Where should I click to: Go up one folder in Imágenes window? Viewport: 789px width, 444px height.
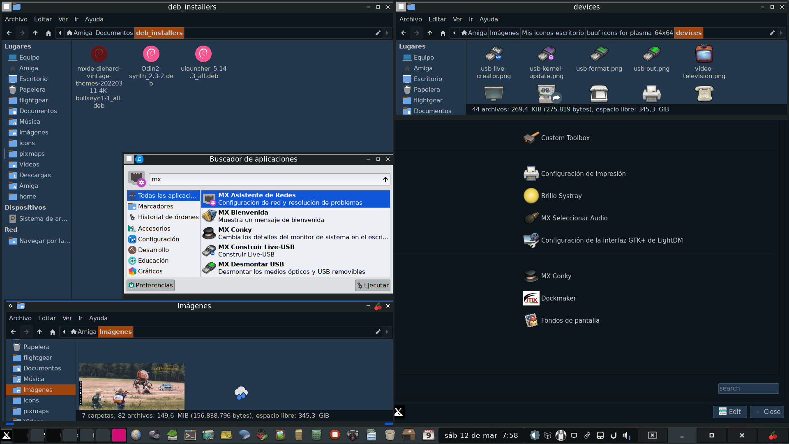pos(39,332)
